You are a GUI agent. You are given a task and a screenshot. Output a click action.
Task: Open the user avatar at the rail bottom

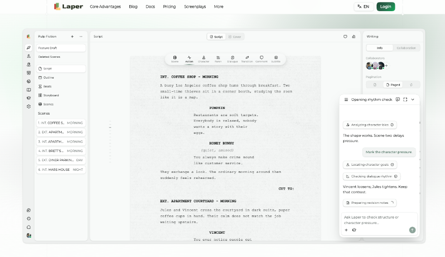coord(28,235)
